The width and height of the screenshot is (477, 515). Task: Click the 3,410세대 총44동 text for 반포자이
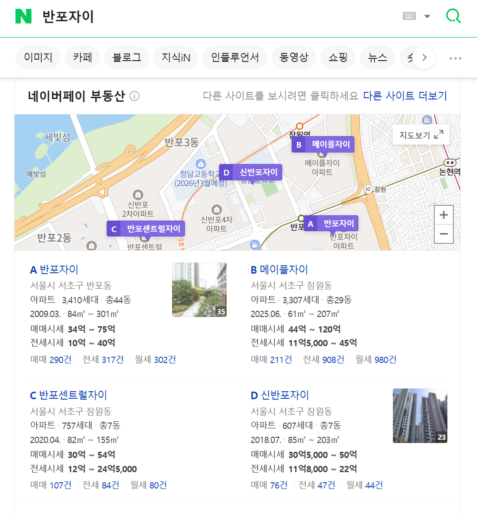tap(96, 300)
